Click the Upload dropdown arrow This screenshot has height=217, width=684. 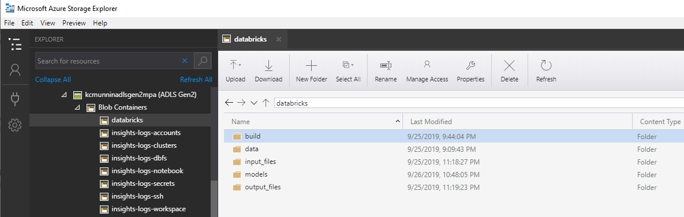coord(240,65)
